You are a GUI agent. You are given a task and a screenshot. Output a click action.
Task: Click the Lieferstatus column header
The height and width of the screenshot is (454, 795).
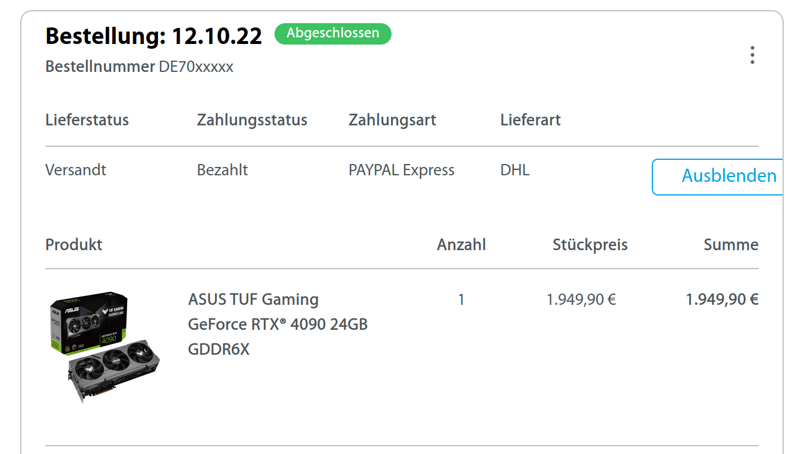[x=87, y=120]
